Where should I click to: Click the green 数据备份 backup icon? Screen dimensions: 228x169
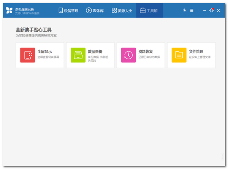click(x=78, y=55)
